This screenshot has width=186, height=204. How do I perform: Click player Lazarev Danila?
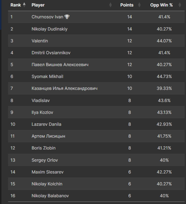pos(46,124)
